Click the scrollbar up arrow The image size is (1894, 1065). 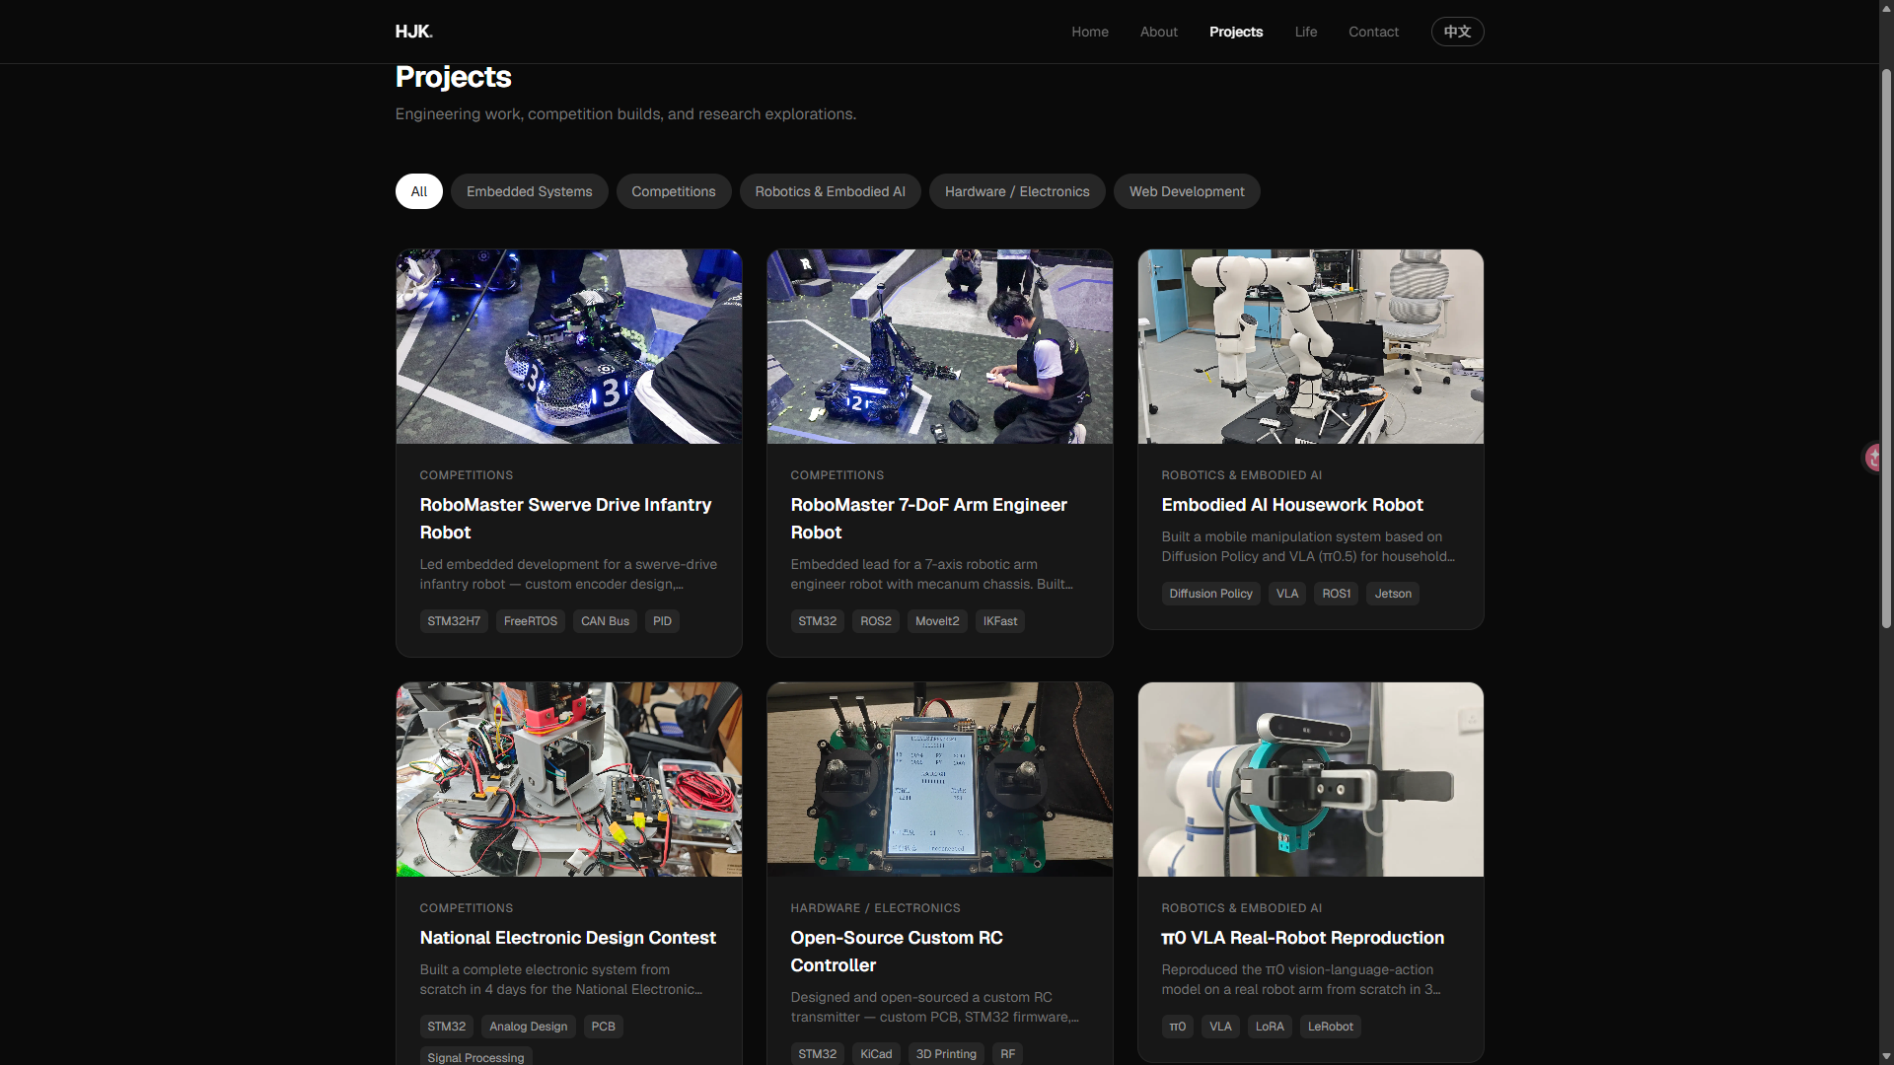(1886, 7)
